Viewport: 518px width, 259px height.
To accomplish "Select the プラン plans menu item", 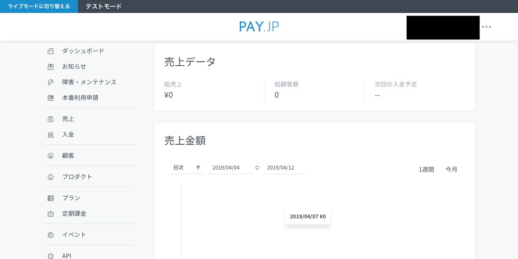I will coord(71,198).
